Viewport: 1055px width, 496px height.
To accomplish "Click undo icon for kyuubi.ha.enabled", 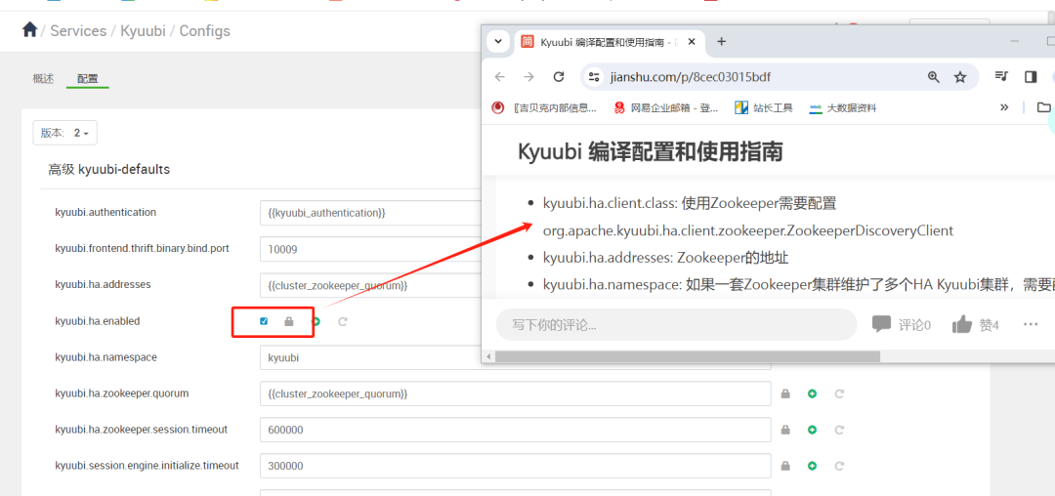I will click(343, 321).
